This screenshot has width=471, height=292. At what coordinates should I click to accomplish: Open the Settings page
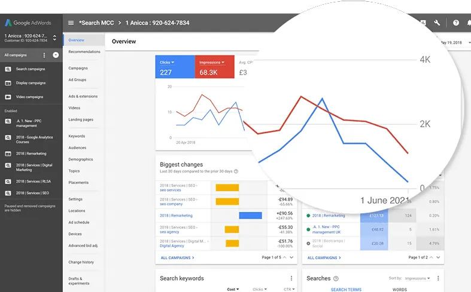click(x=75, y=199)
